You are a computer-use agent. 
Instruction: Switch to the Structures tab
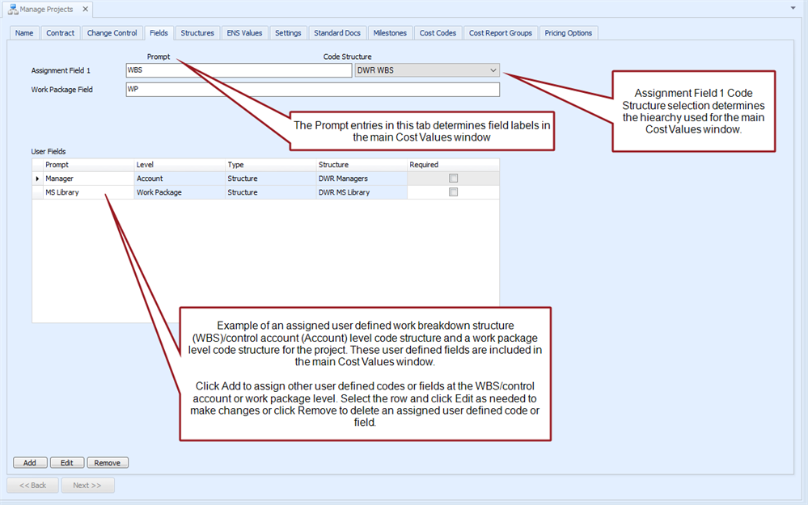click(x=197, y=33)
